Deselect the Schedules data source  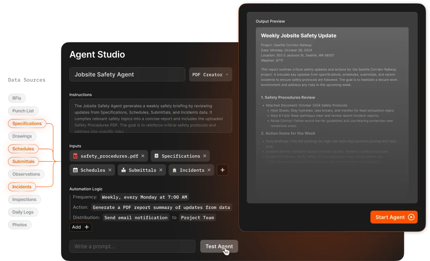tap(23, 149)
